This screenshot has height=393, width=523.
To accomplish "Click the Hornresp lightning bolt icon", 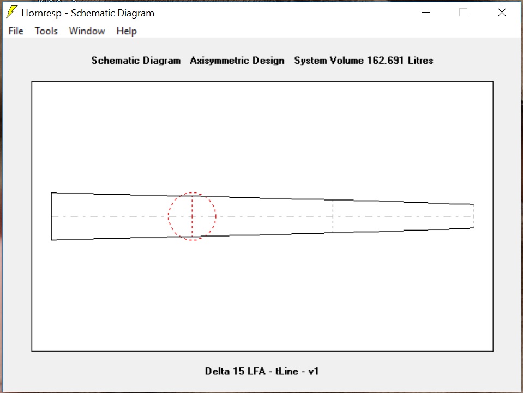I will click(11, 13).
